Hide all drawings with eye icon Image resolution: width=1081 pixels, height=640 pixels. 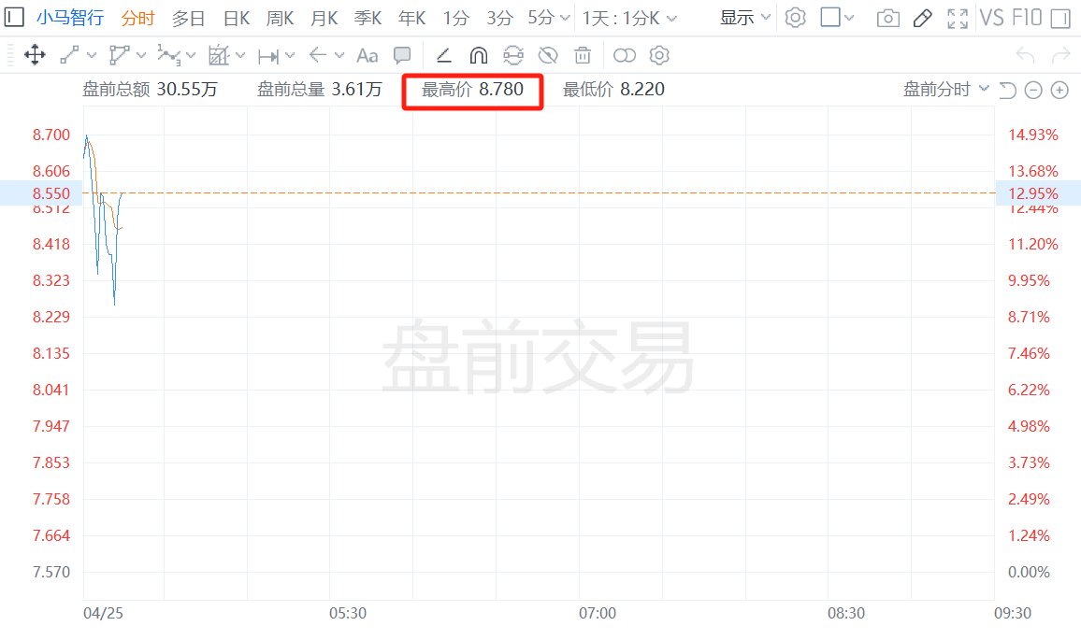548,55
